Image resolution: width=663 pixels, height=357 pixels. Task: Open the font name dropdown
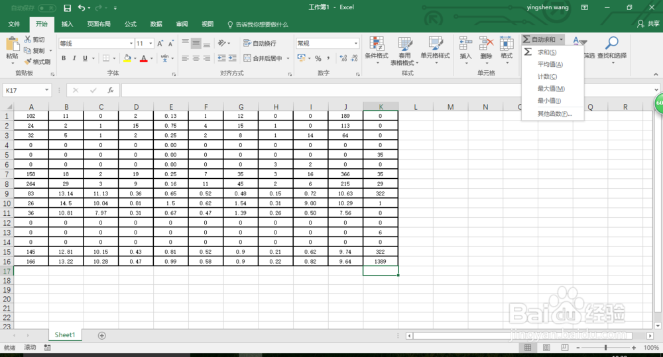[x=131, y=44]
